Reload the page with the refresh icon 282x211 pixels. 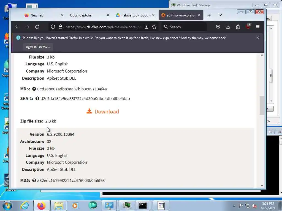click(37, 27)
